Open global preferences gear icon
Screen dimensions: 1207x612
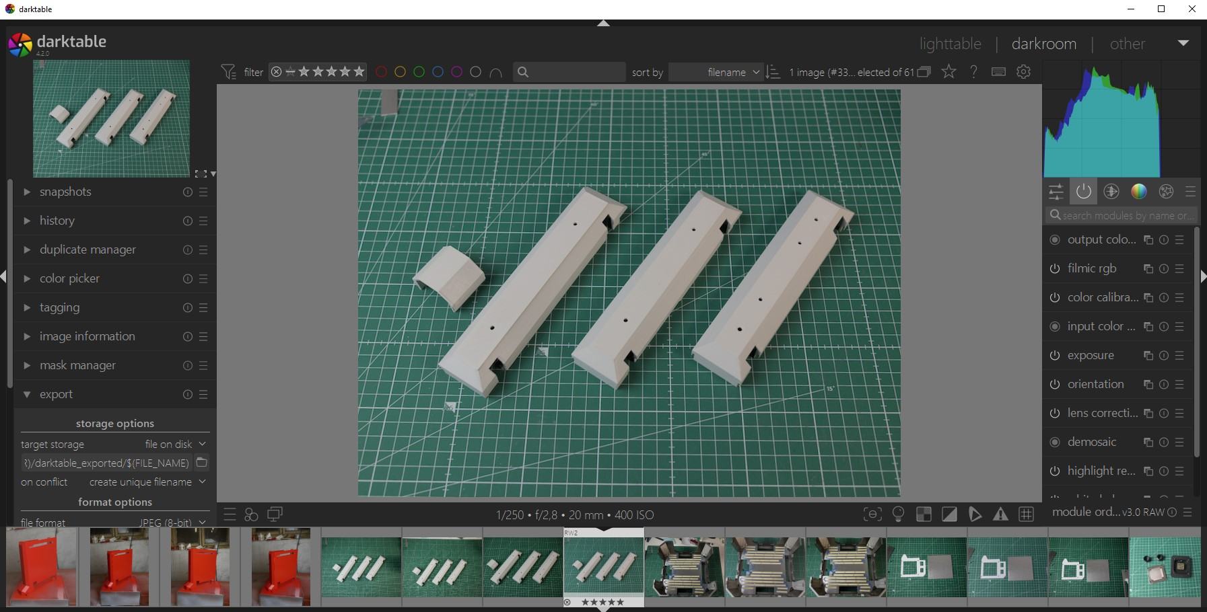tap(1024, 72)
